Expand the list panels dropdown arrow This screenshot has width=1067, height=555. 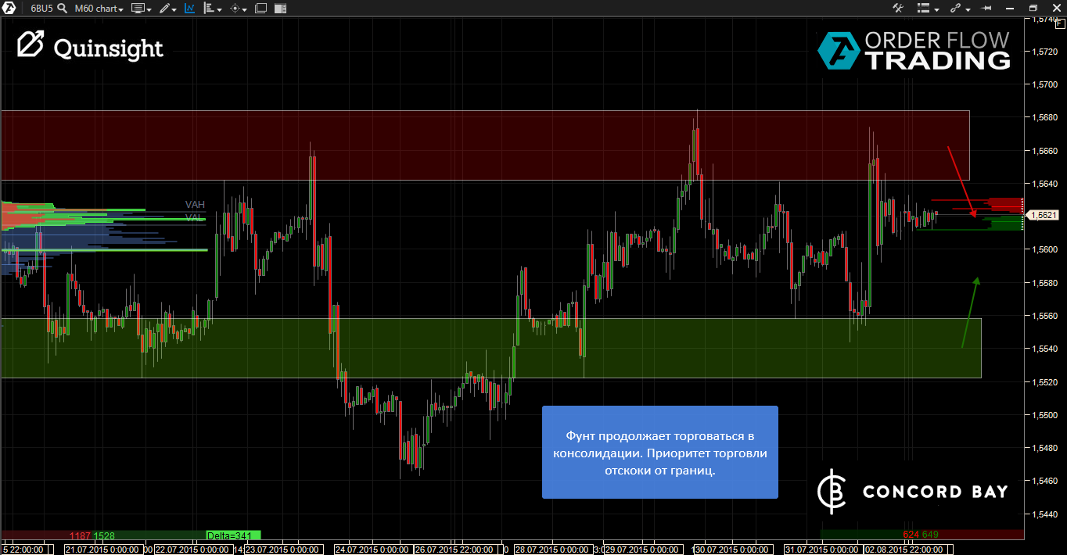click(935, 9)
